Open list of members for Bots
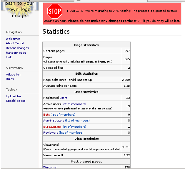This screenshot has height=169, width=185. (x=63, y=115)
